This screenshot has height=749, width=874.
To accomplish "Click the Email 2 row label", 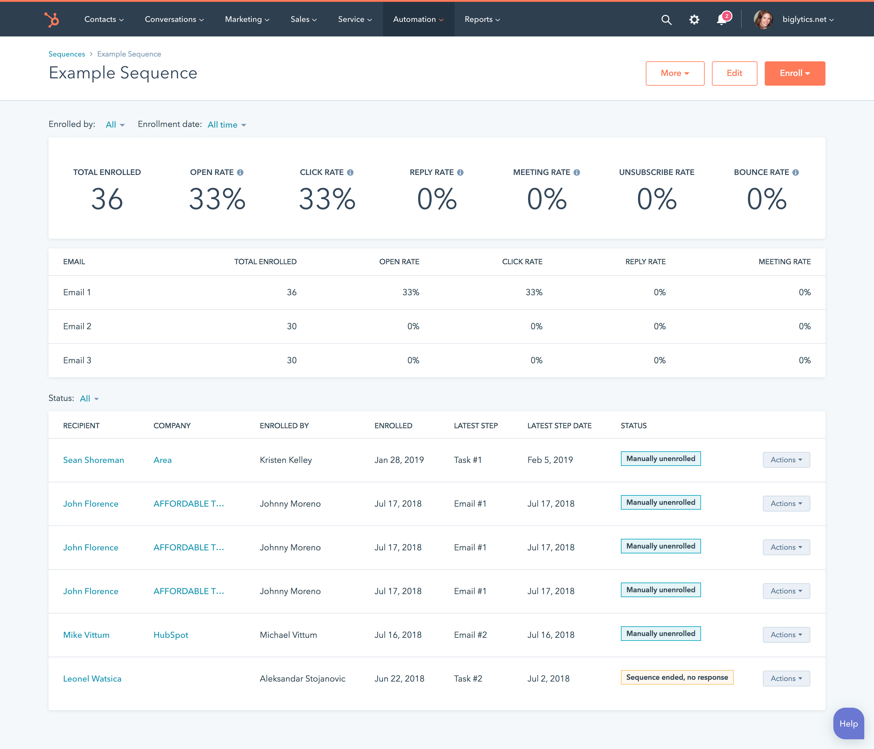I will [77, 327].
